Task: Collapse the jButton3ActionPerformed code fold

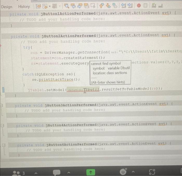Action: click(x=1, y=105)
